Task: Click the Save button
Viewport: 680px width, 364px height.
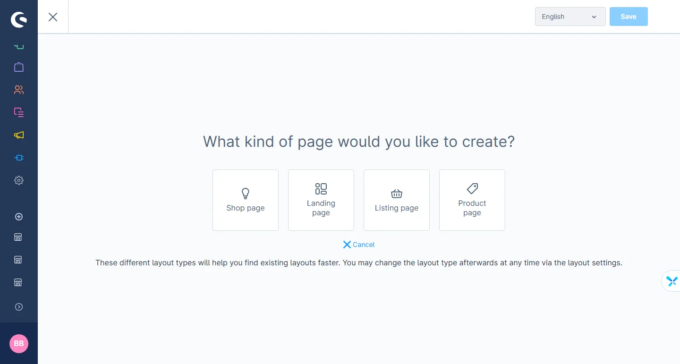Action: pyautogui.click(x=628, y=17)
